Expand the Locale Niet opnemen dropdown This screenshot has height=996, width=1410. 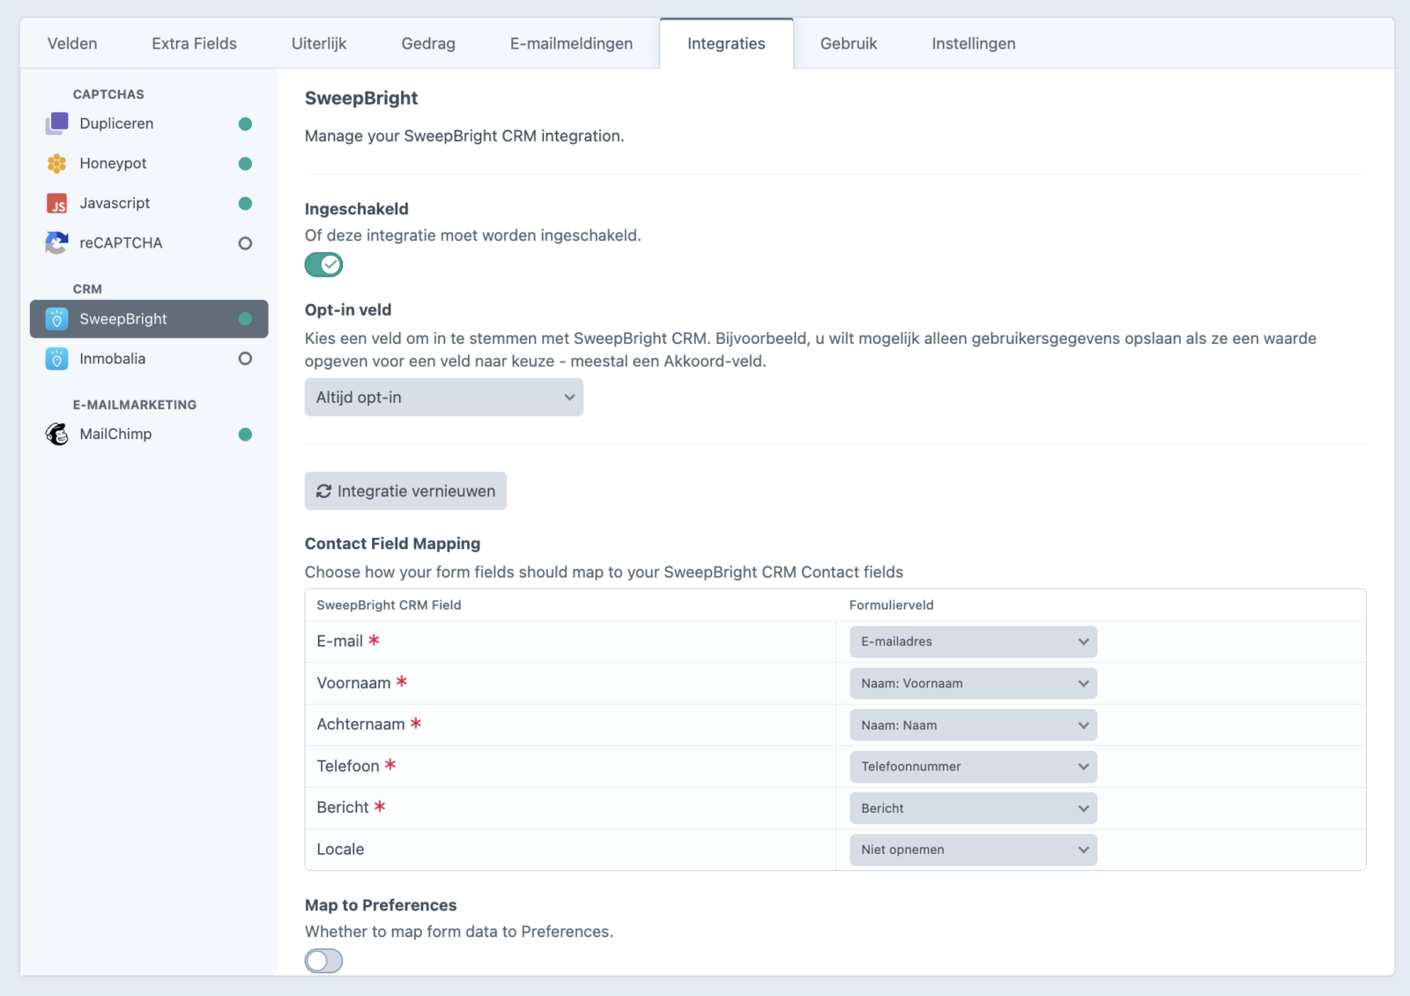pyautogui.click(x=973, y=850)
